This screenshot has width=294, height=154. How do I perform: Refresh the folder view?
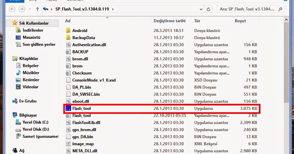[x=208, y=9]
